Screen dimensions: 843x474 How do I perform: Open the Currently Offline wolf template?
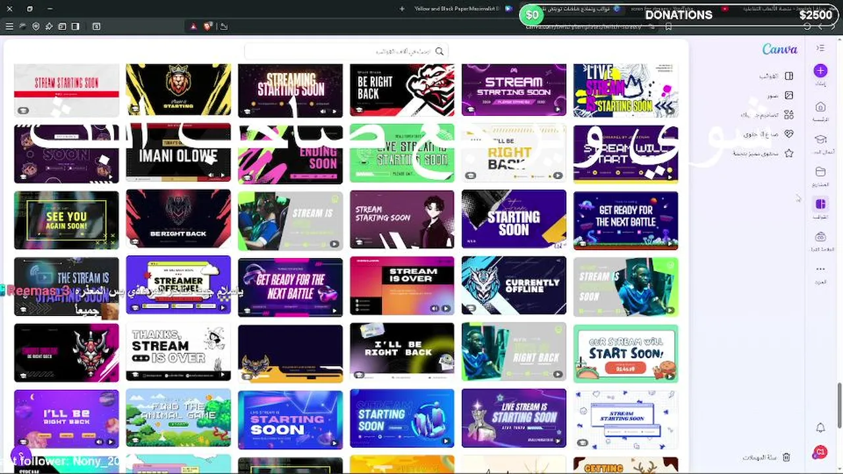point(514,286)
